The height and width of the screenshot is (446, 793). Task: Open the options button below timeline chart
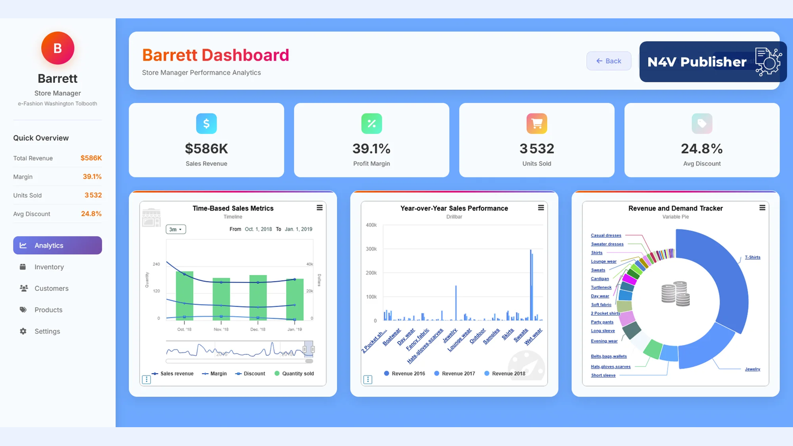[x=146, y=380]
